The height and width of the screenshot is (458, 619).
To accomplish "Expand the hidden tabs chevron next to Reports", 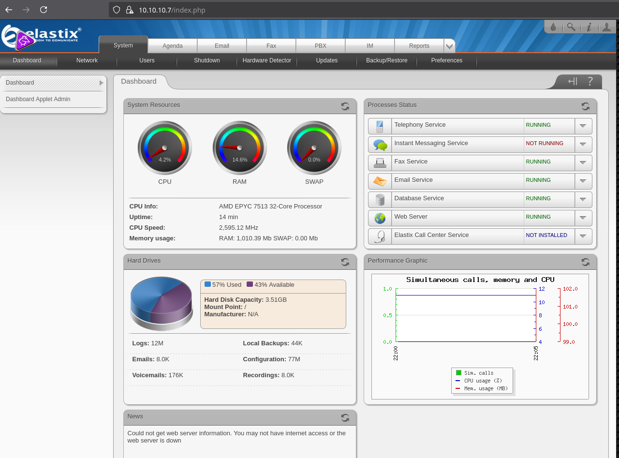I will click(449, 45).
